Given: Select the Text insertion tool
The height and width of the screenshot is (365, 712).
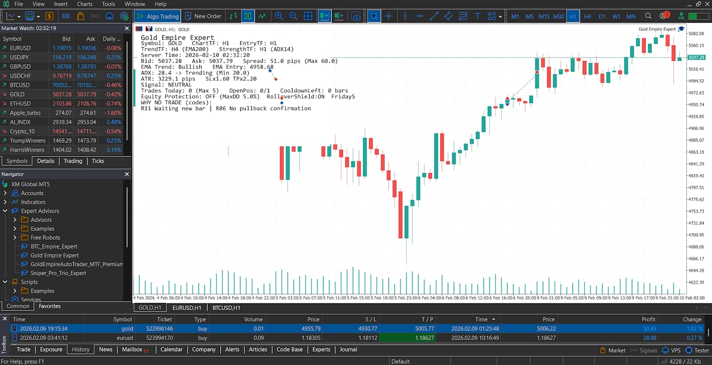Looking at the screenshot, I should 477,16.
